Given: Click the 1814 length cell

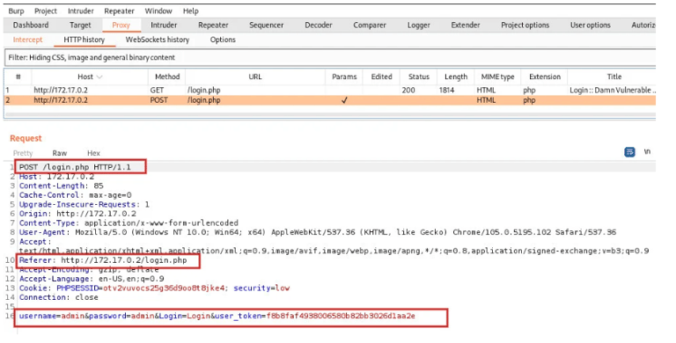Looking at the screenshot, I should coord(446,90).
